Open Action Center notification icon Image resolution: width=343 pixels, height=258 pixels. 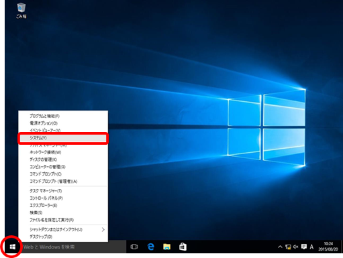(x=304, y=247)
